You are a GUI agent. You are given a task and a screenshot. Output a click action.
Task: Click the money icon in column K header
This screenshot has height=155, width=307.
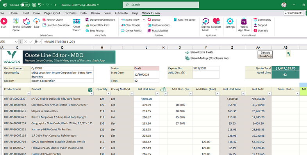click(163, 90)
